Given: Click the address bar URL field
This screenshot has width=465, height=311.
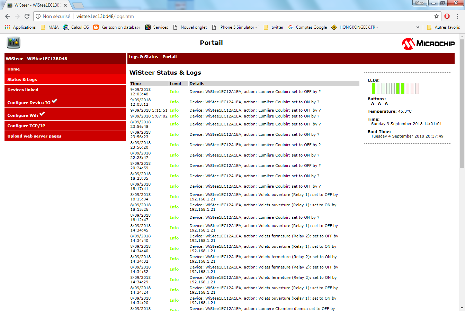Looking at the screenshot, I should click(x=242, y=16).
